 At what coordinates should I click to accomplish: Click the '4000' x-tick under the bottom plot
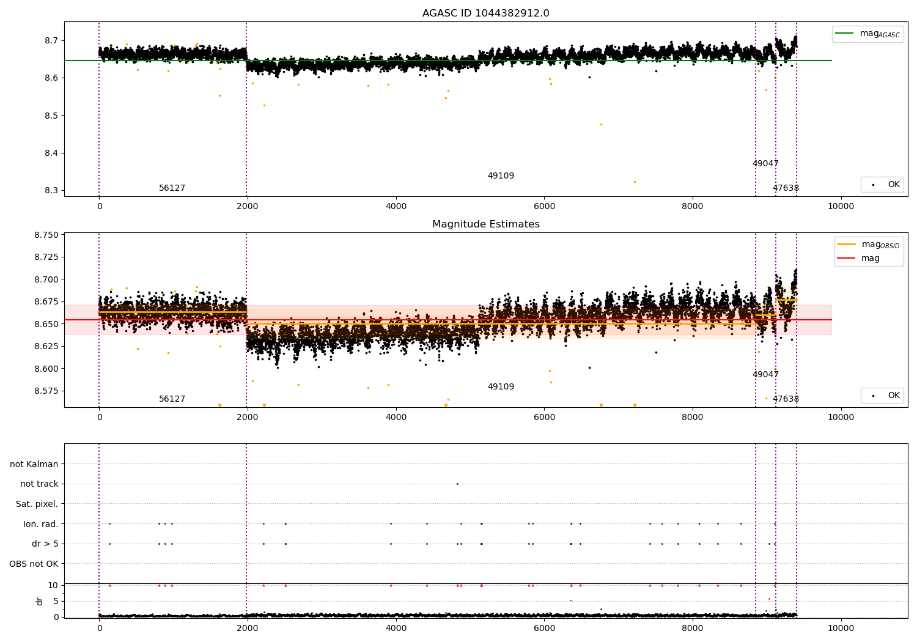coord(396,628)
